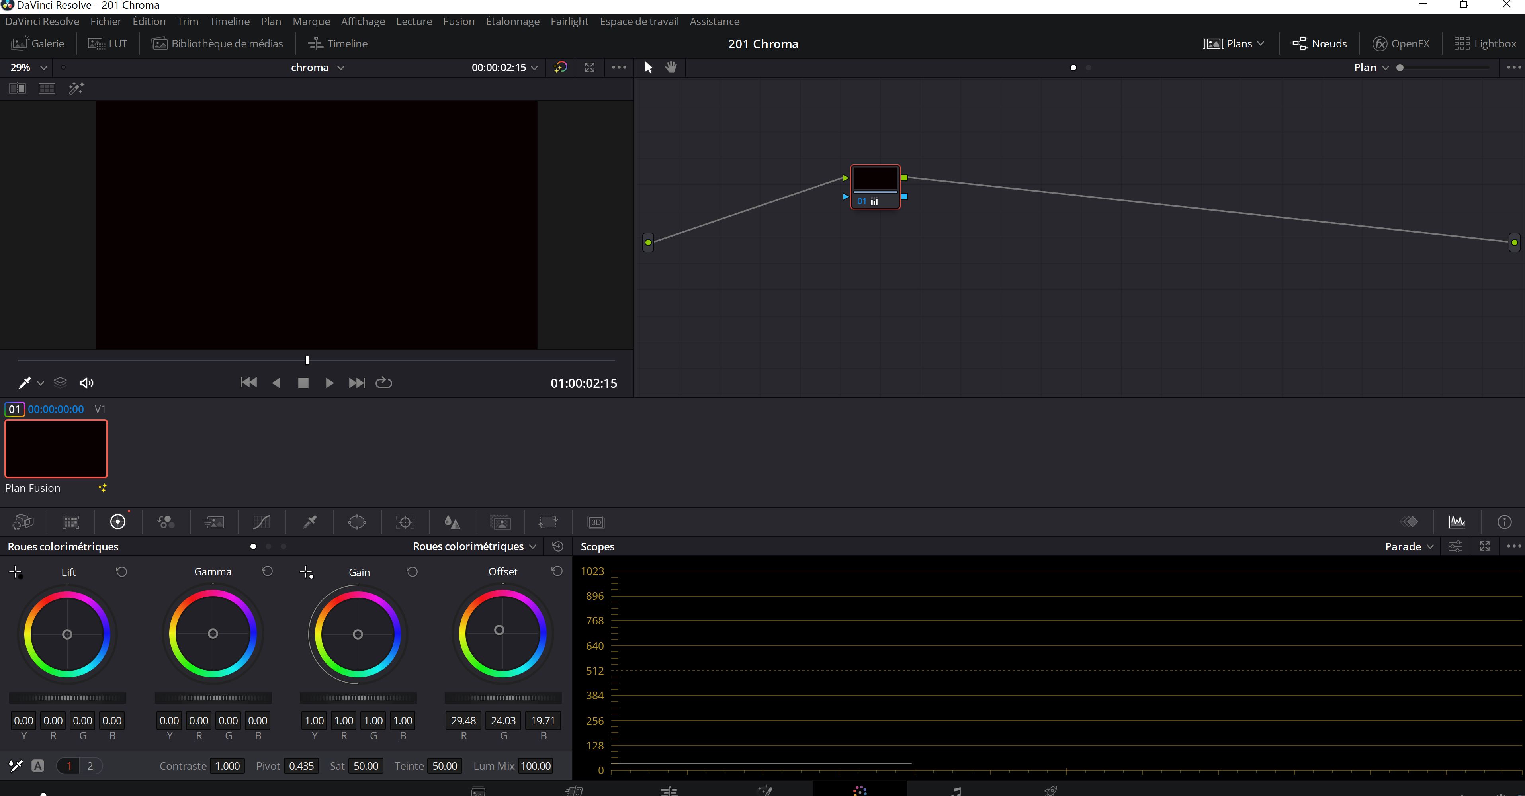Click the Scopes waveform icon
Viewport: 1525px width, 796px height.
click(1457, 522)
